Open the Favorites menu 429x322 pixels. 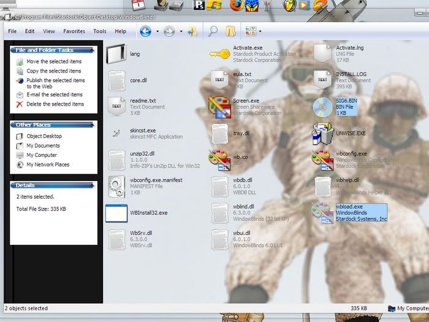coord(74,31)
